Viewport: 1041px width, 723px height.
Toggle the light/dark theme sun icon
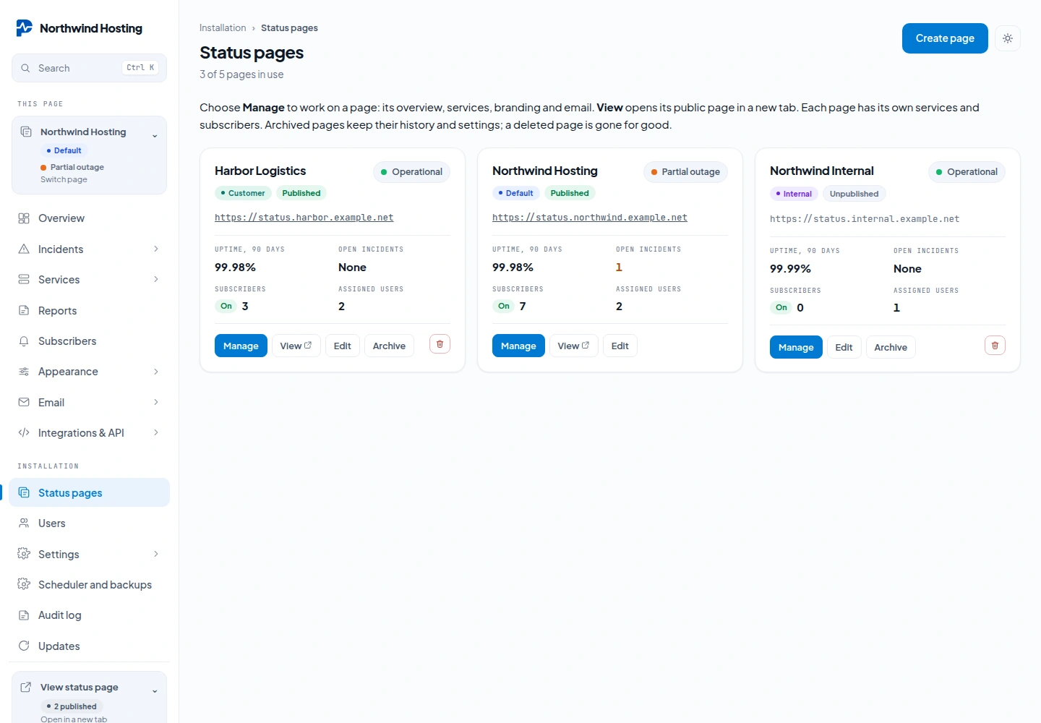pos(1008,38)
